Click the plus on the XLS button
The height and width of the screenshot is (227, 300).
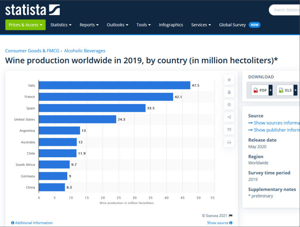(x=296, y=90)
